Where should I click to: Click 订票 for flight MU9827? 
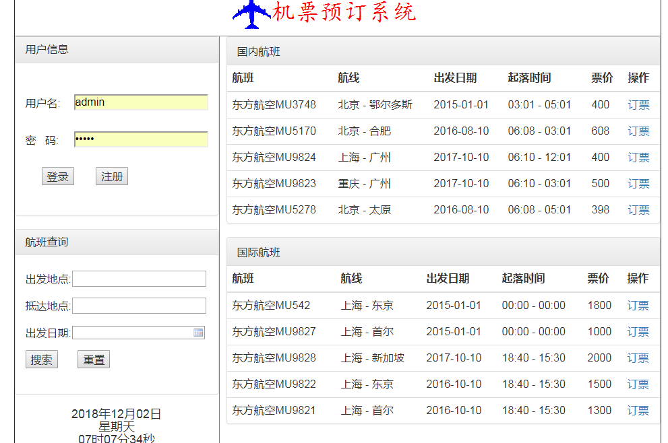click(638, 331)
